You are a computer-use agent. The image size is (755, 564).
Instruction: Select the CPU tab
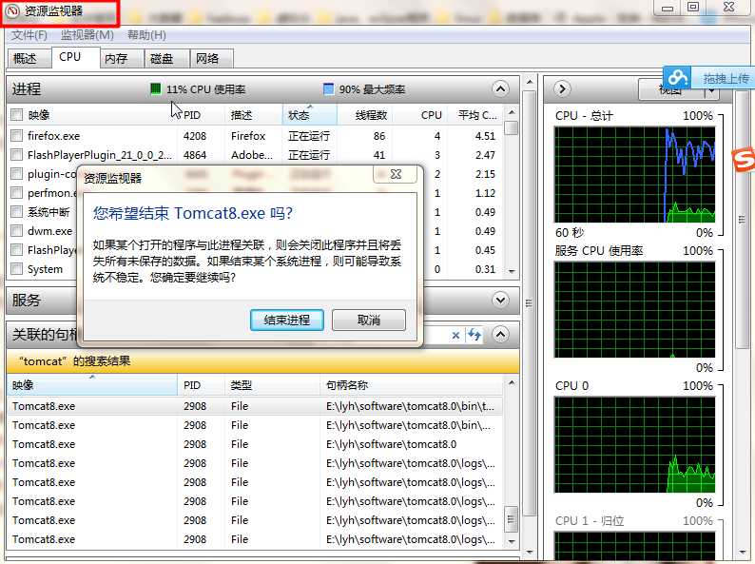(x=76, y=57)
